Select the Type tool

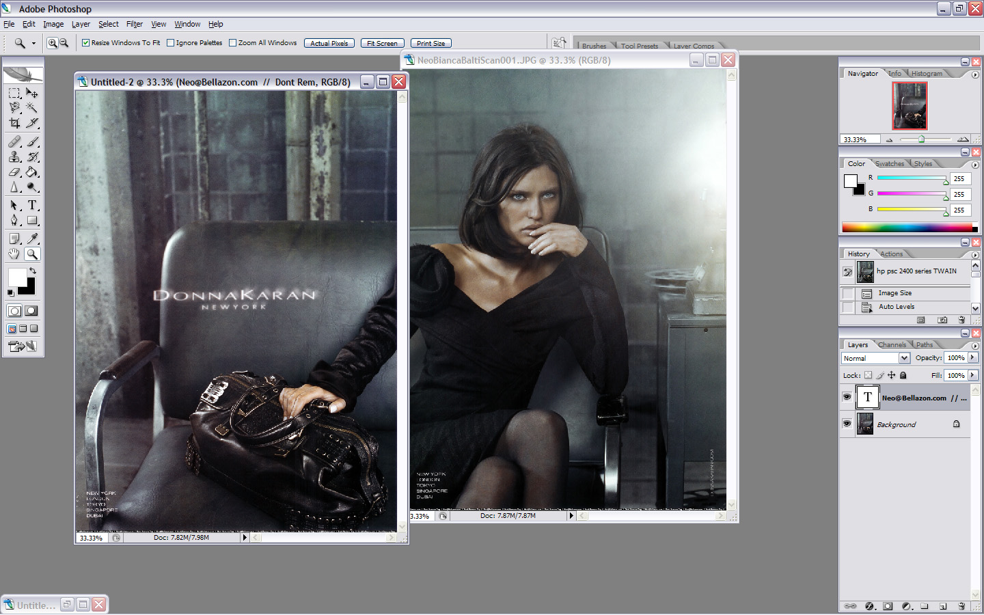click(31, 205)
